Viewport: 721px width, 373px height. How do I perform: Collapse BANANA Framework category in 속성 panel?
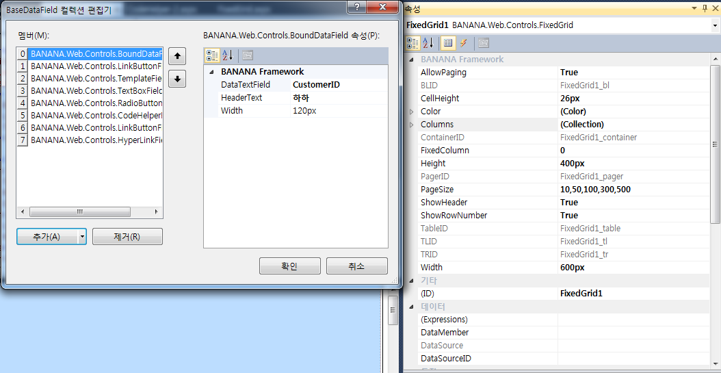click(412, 60)
